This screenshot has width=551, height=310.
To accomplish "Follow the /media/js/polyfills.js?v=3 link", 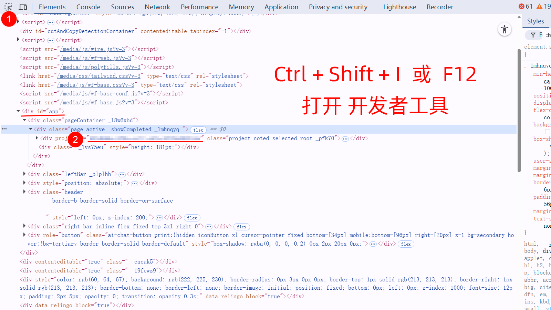I will click(x=101, y=67).
